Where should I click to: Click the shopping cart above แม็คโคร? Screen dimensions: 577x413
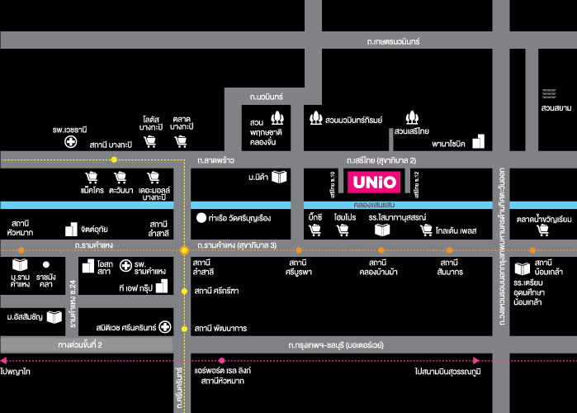coord(92,178)
